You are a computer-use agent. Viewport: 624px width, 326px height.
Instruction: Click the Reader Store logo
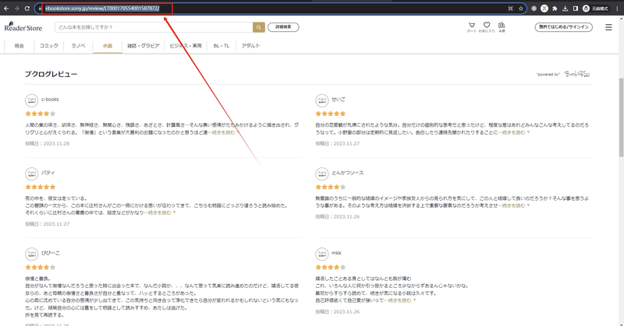point(23,26)
